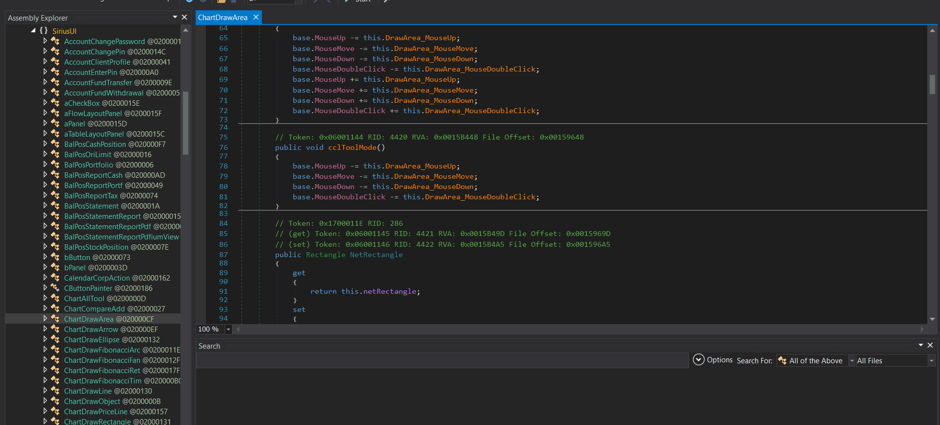Viewport: 940px width, 425px height.
Task: Click class icon next to BalPosPortfolio
Action: (55, 165)
